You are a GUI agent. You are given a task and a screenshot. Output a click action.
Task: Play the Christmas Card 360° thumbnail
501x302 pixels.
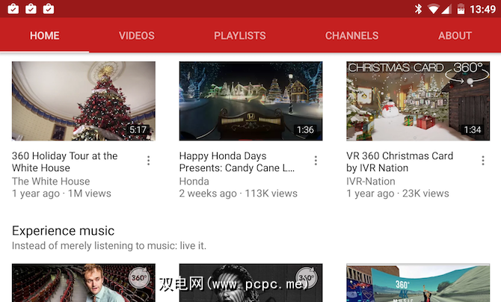tap(418, 101)
